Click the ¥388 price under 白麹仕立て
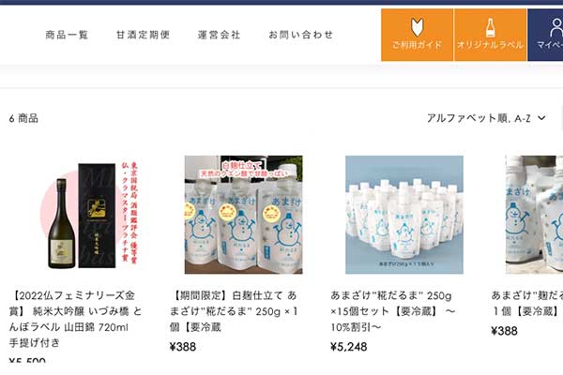563x375 pixels. point(183,347)
